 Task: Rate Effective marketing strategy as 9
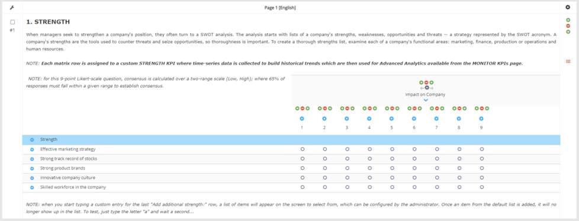pyautogui.click(x=482, y=149)
